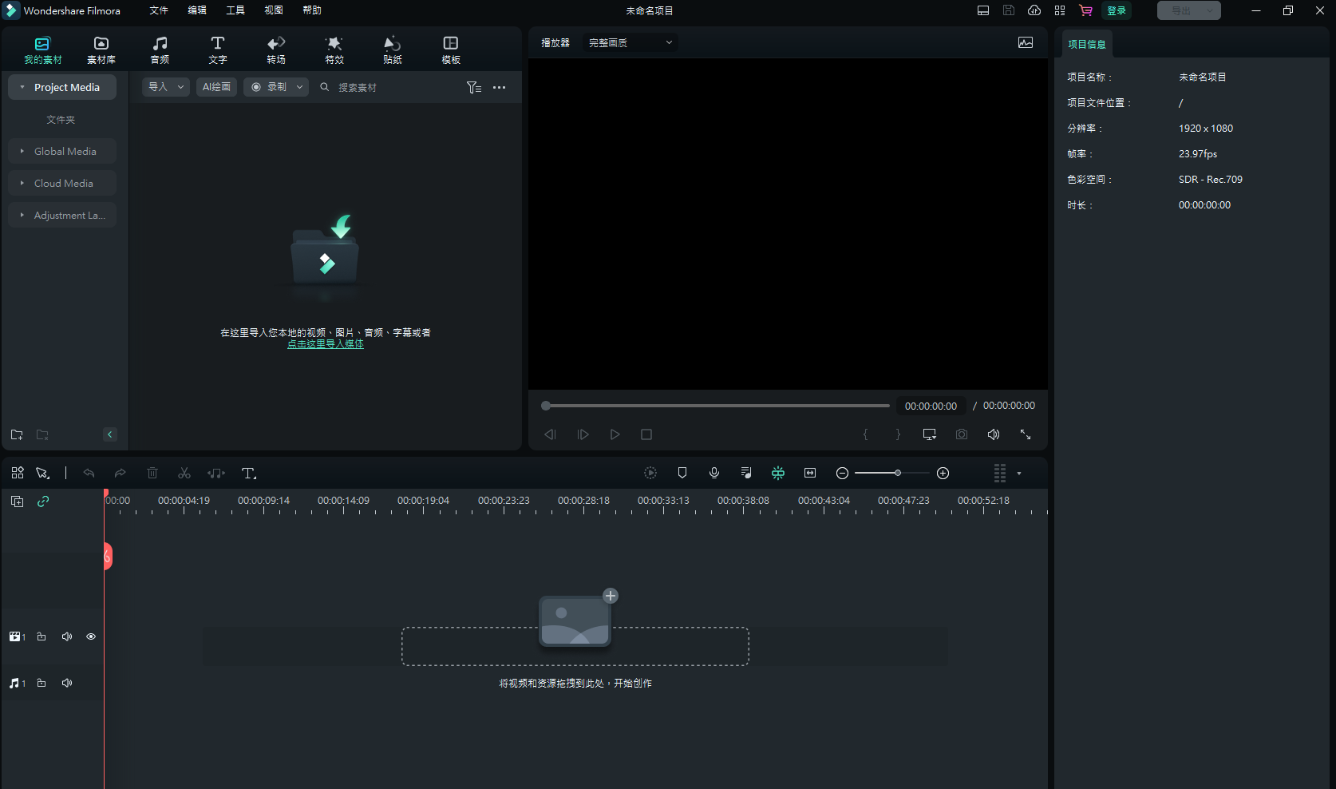1336x789 pixels.
Task: Click the audio stretch icon in the timeline toolbar
Action: tap(216, 473)
